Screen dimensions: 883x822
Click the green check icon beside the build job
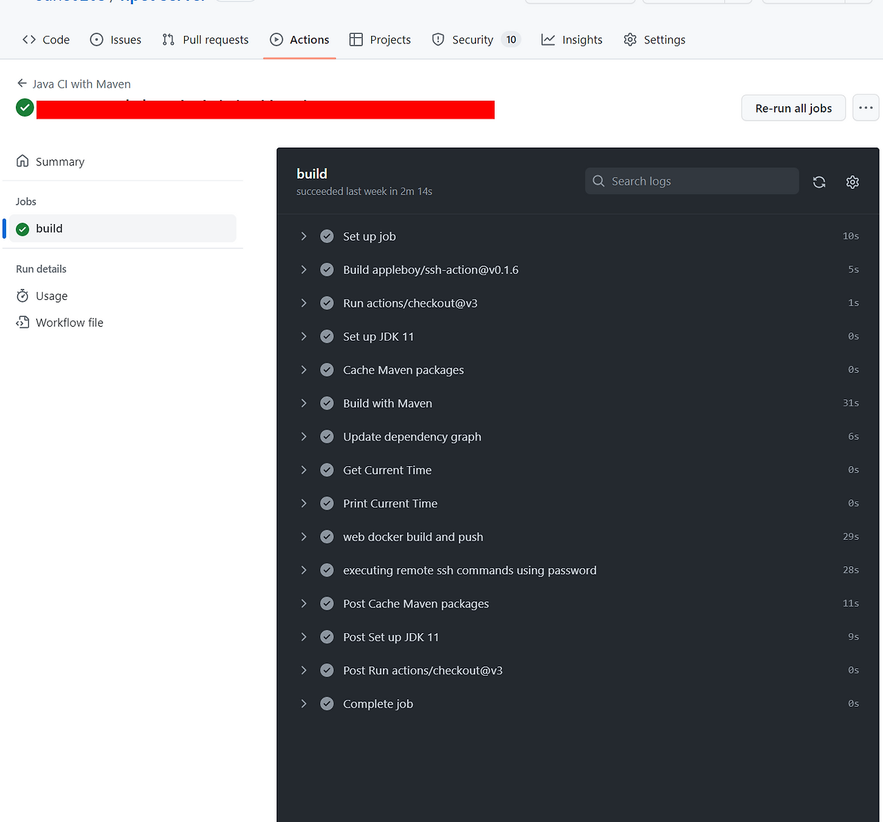click(23, 228)
